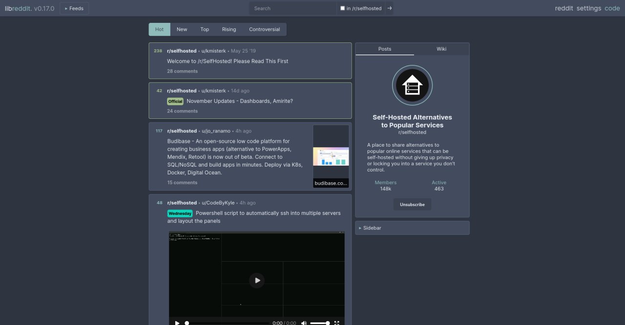Open the 15 comments link

(x=182, y=183)
